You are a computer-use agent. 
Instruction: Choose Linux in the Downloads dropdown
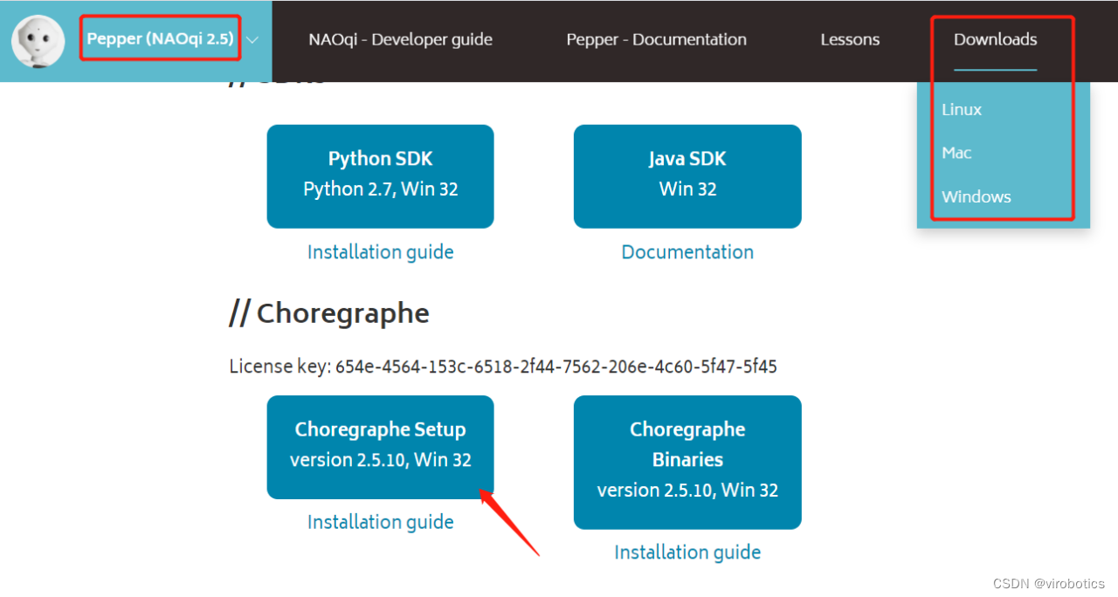pos(962,109)
